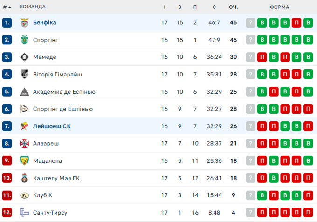
Task: Click the Санту-Тирсу team logo
Action: pos(24,213)
